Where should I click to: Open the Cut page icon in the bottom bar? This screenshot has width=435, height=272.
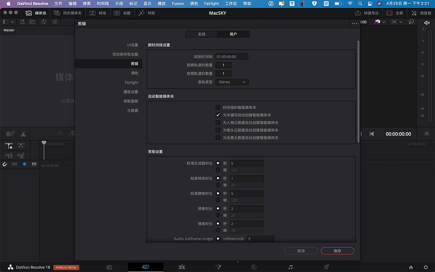(145, 267)
